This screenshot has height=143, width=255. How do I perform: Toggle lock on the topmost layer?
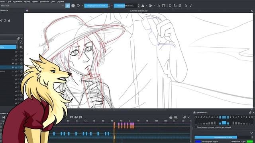[x=16, y=52]
